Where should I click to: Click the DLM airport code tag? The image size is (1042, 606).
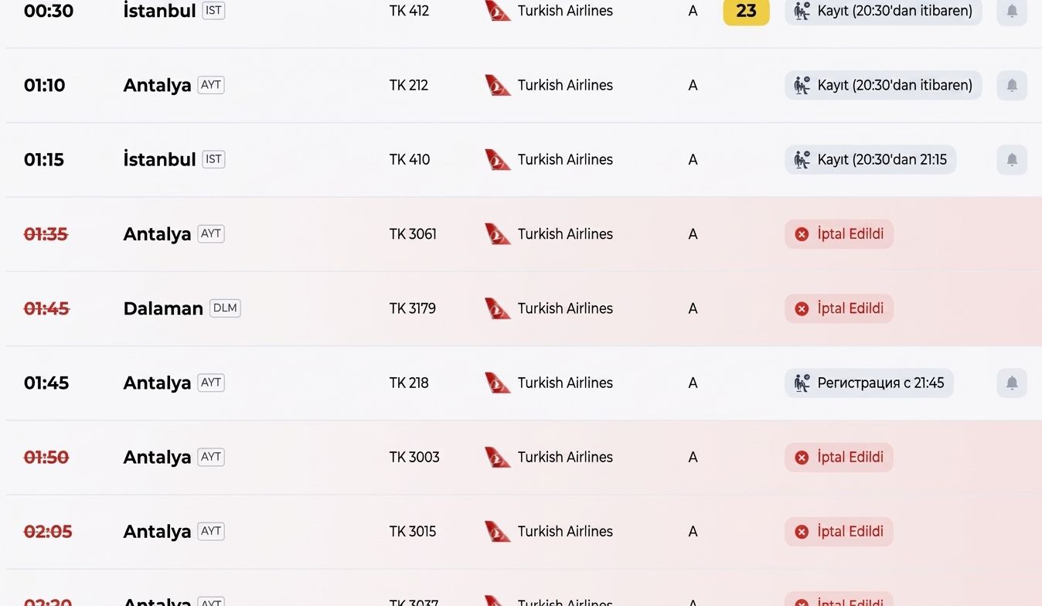coord(225,308)
